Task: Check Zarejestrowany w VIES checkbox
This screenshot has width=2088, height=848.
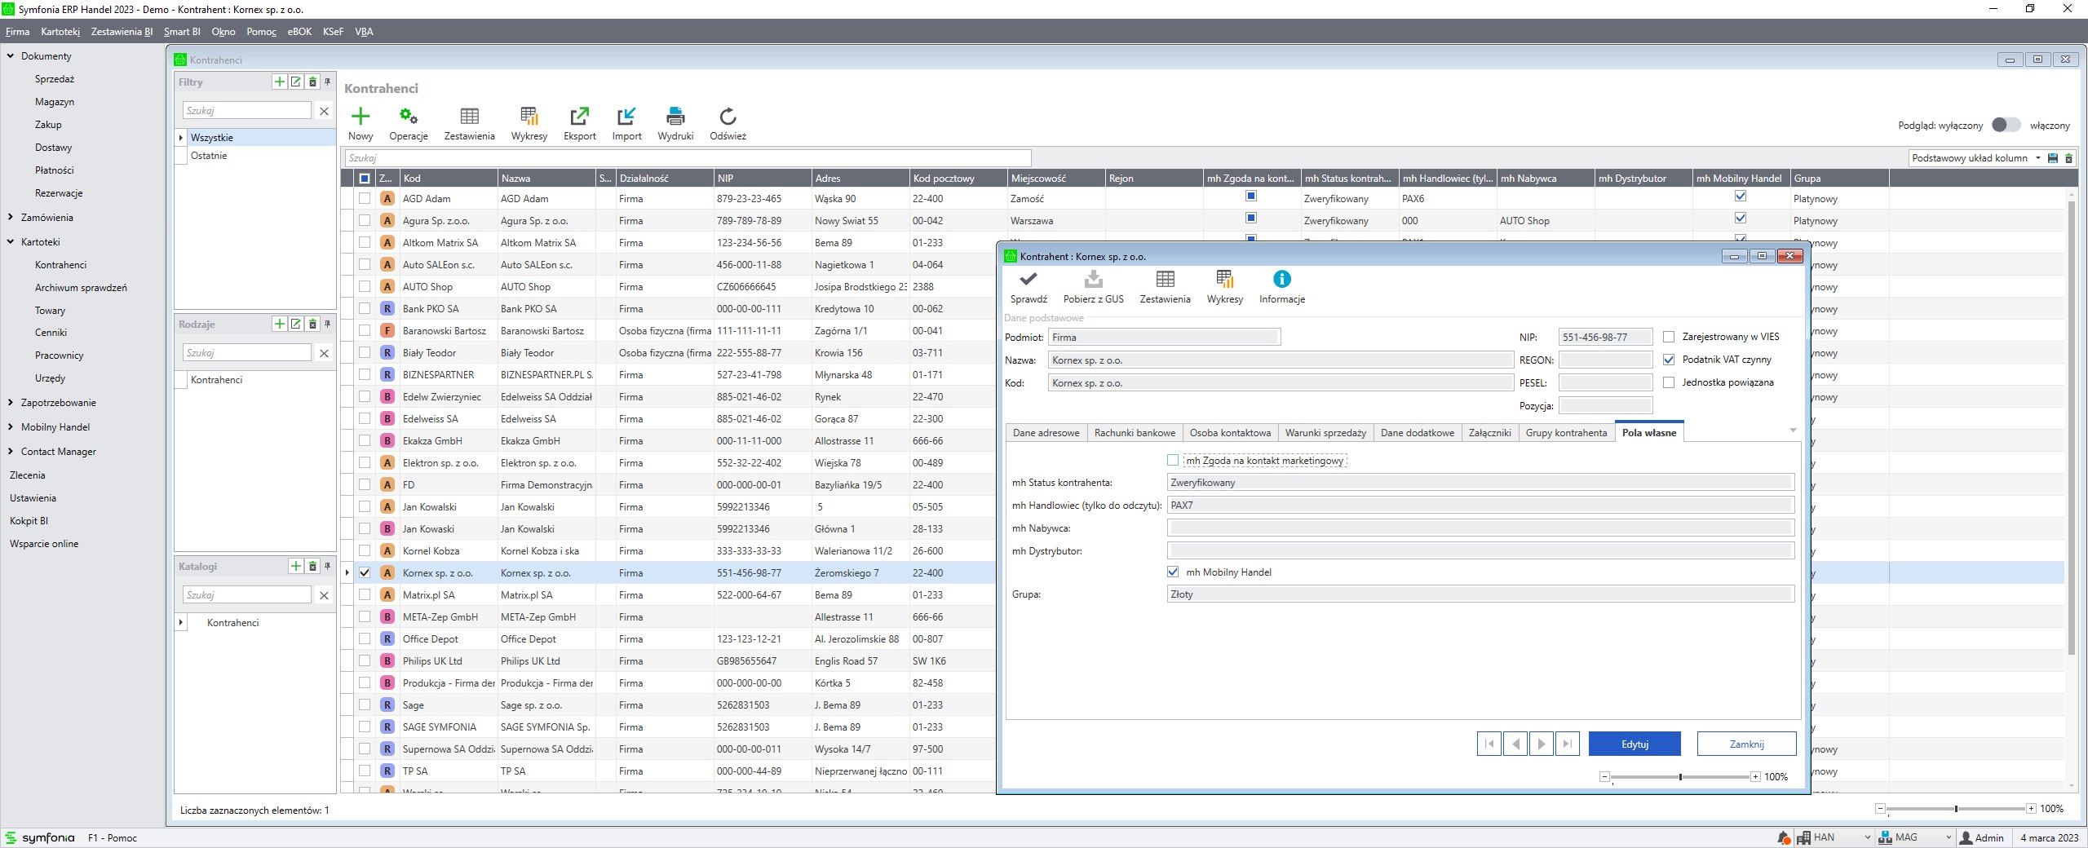Action: [x=1669, y=337]
